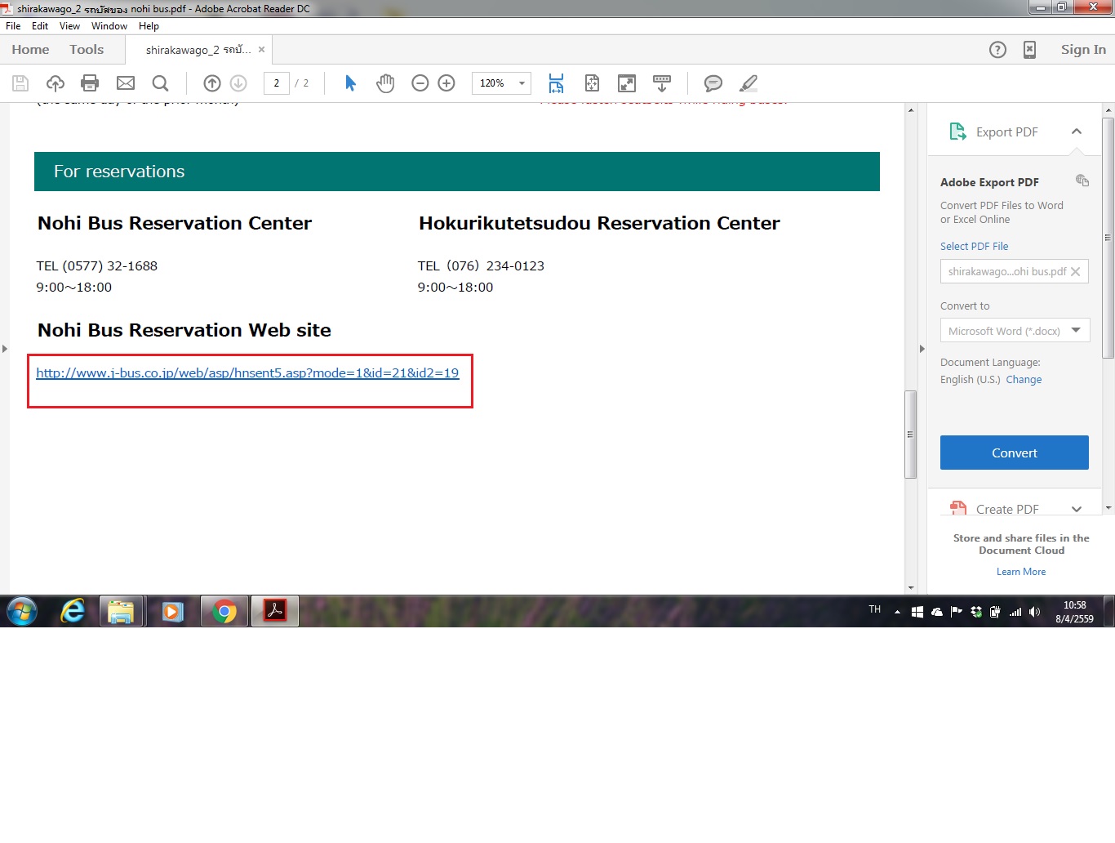
Task: Zoom out with minus icon
Action: 420,83
